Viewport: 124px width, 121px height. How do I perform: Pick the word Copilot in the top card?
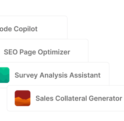[26, 29]
